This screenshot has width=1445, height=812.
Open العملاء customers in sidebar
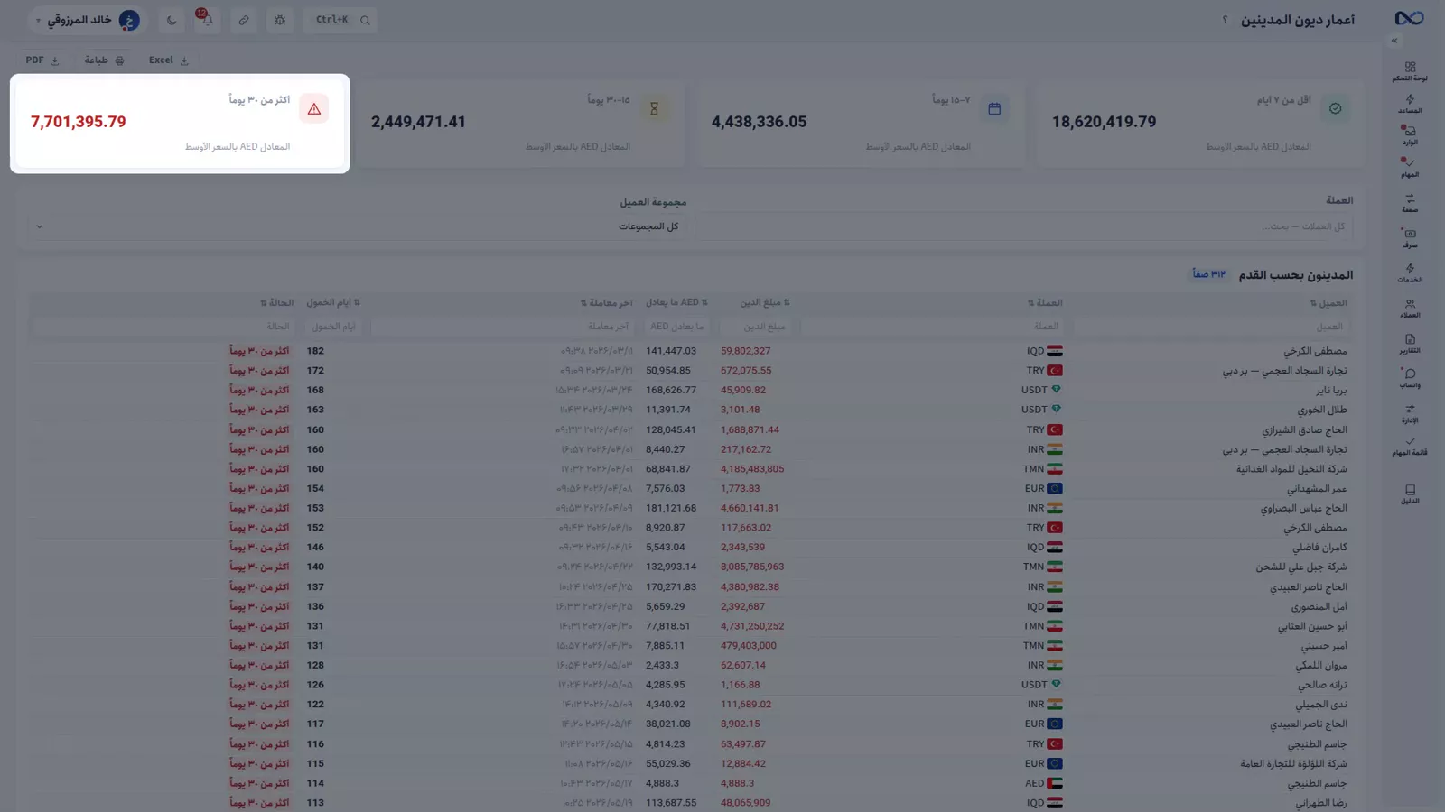point(1410,309)
